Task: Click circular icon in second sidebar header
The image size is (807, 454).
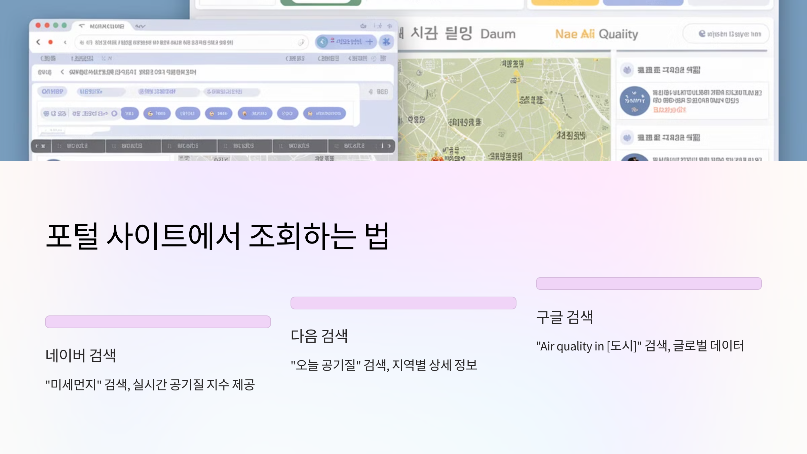Action: point(627,138)
